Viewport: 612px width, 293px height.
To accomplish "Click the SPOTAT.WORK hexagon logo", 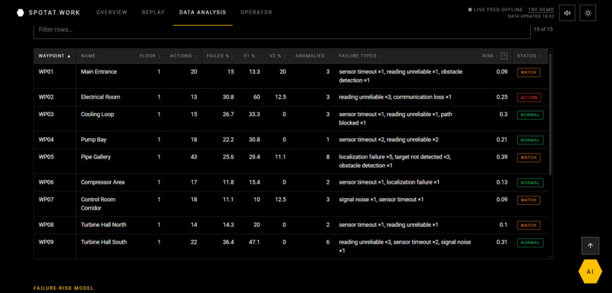I will (x=21, y=12).
